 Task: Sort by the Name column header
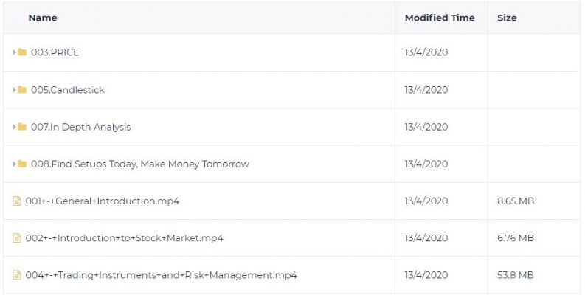coord(43,18)
